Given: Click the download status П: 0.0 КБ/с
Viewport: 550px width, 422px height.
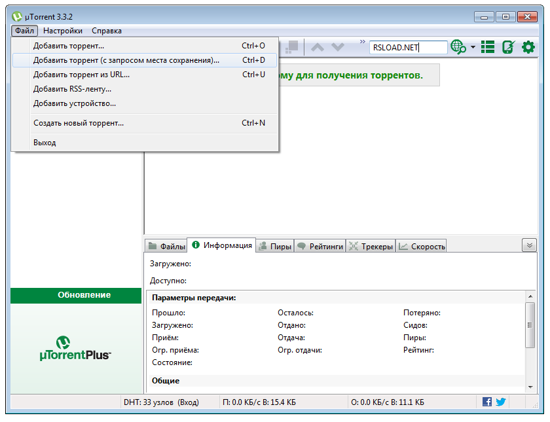Looking at the screenshot, I should 259,402.
